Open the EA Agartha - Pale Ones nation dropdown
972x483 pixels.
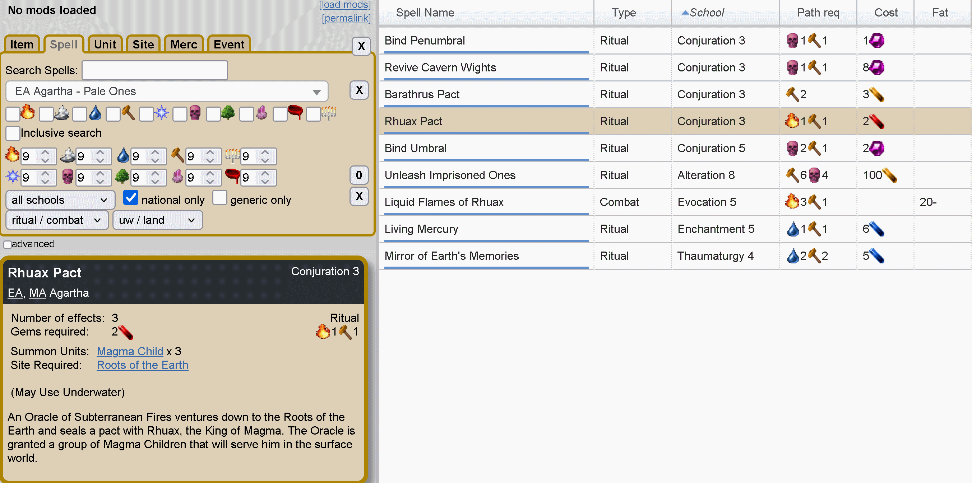(x=167, y=91)
